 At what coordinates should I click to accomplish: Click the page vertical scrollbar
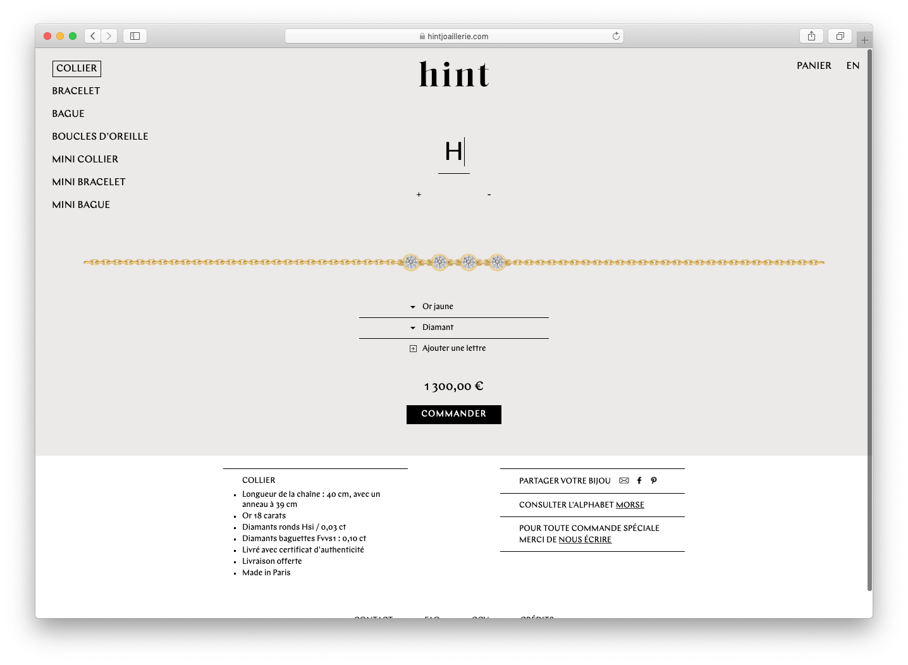coord(869,319)
